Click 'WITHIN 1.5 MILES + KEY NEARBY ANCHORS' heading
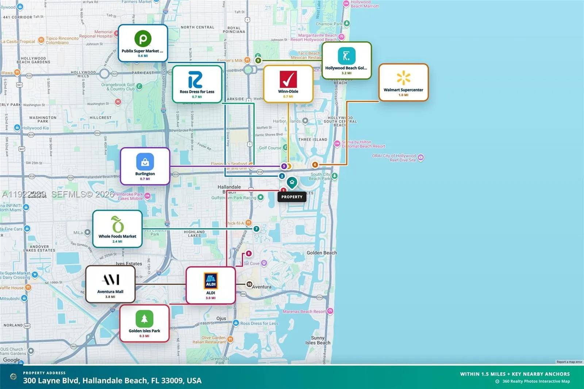Viewport: 584px width, 389px height. (x=515, y=374)
